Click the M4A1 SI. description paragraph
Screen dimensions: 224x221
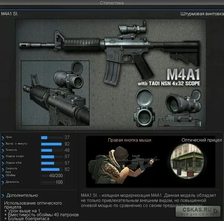point(149,201)
